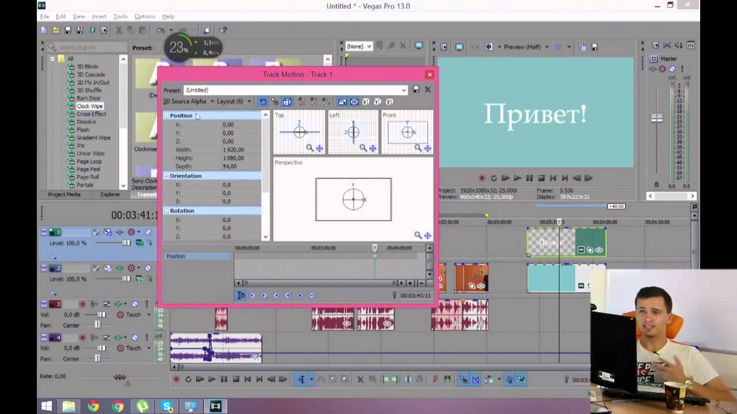Collapse the Rotation section

coord(166,211)
